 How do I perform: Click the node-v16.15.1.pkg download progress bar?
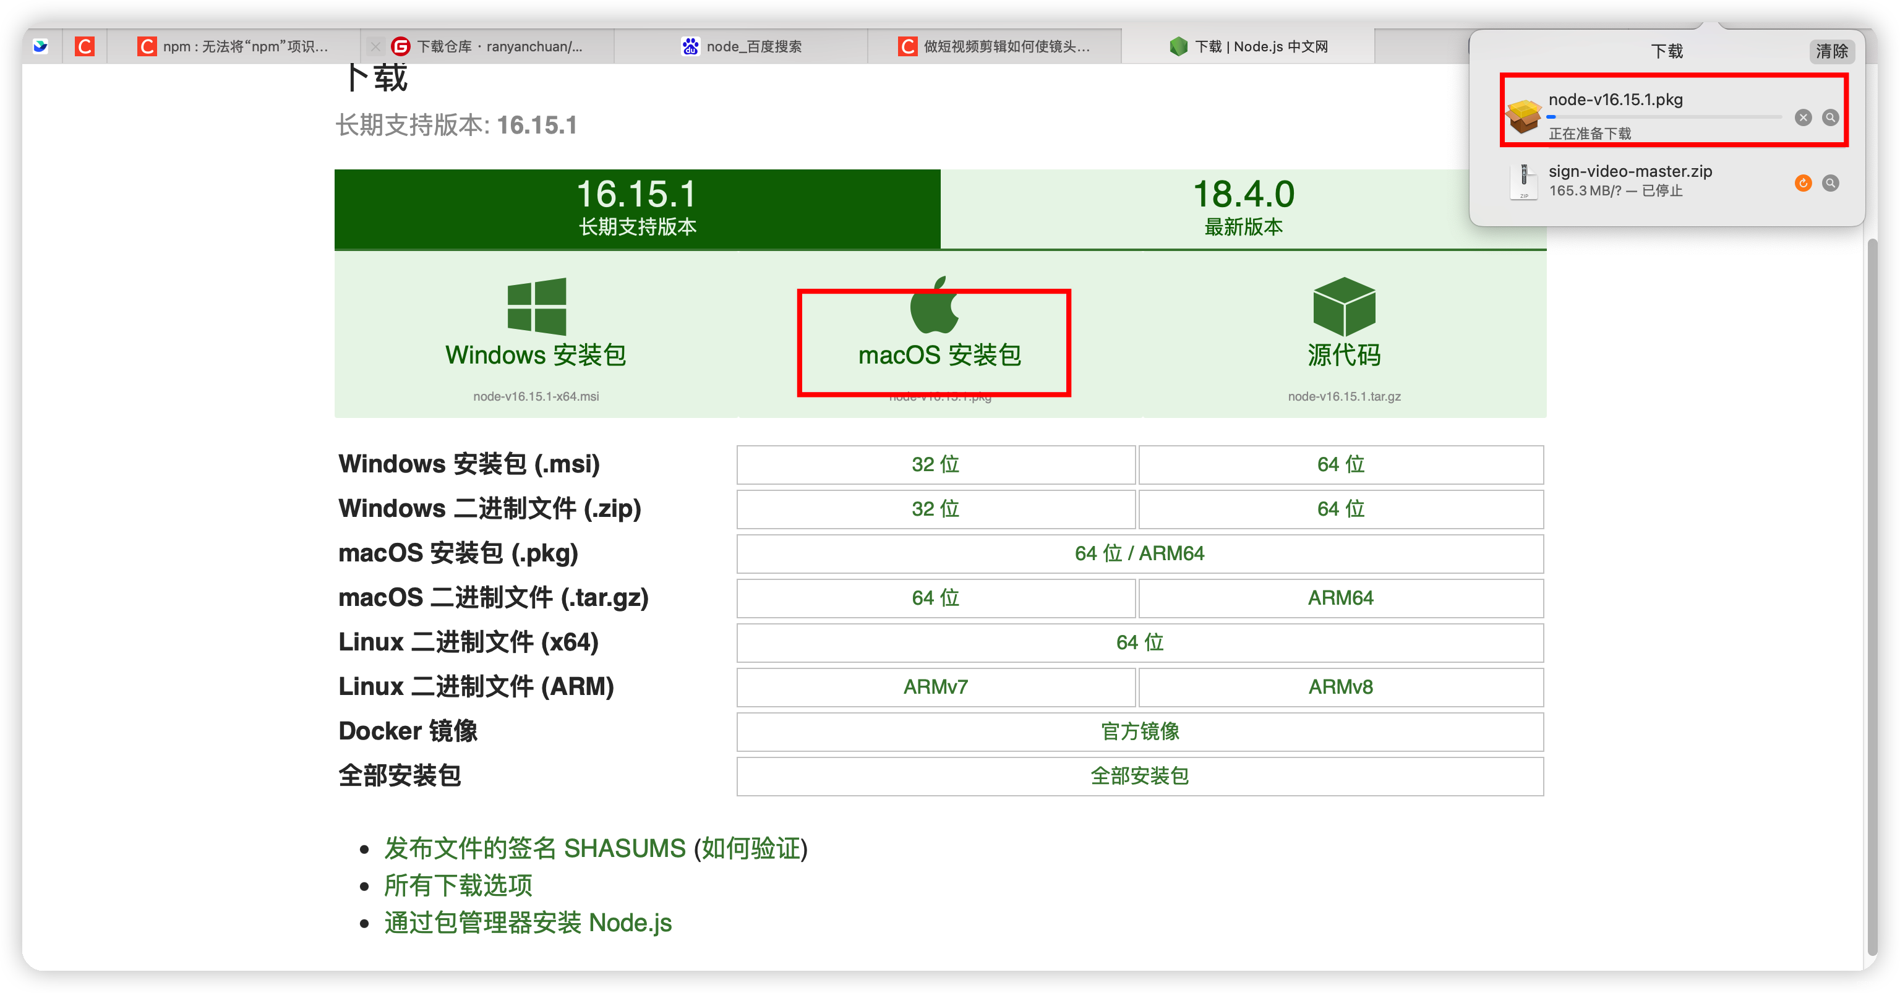click(1664, 116)
